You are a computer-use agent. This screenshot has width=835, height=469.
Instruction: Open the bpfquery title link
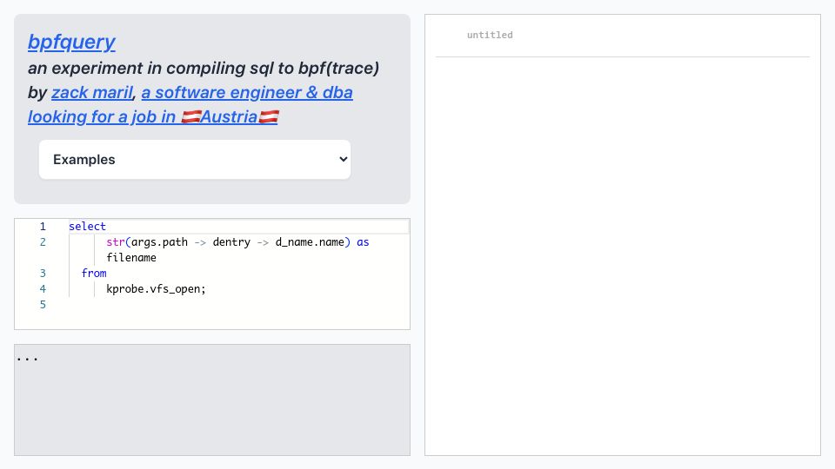(71, 42)
